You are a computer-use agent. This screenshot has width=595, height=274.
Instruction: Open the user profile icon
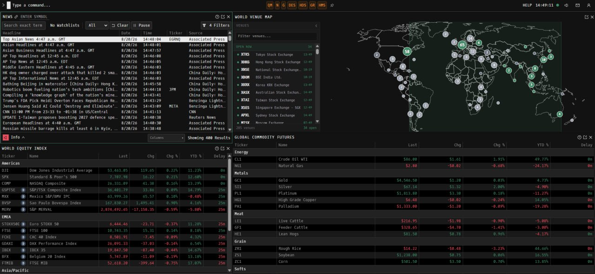[588, 5]
